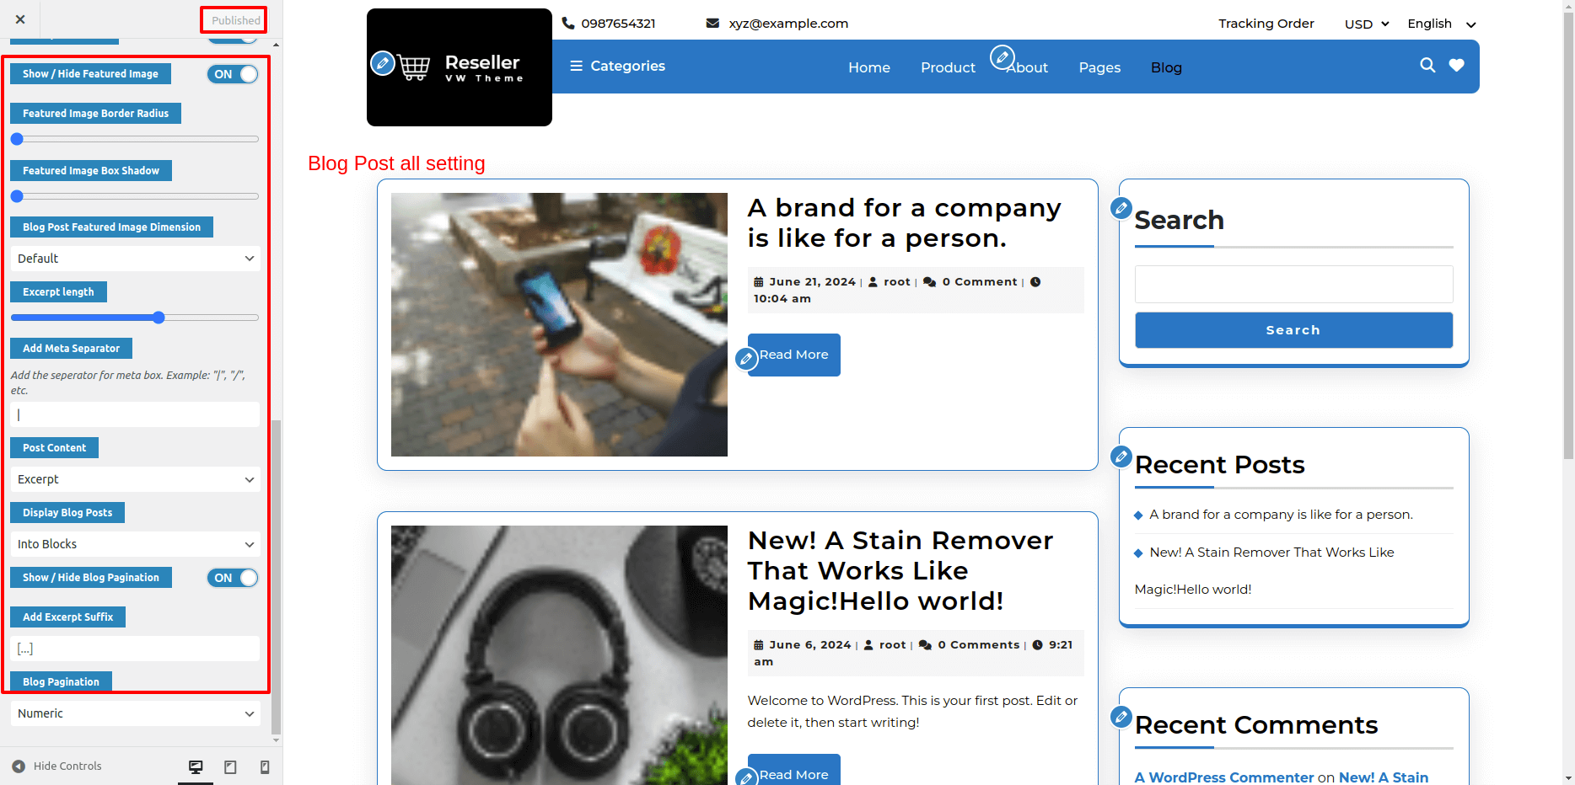Viewport: 1575px width, 785px height.
Task: Click the search magnifier icon in header
Action: [1427, 65]
